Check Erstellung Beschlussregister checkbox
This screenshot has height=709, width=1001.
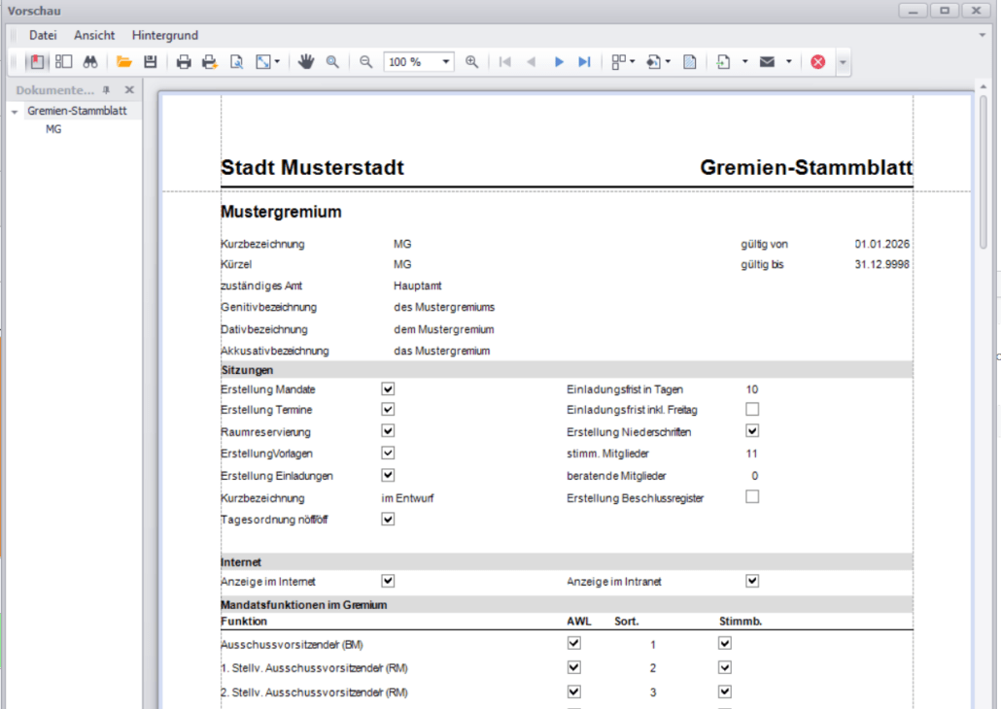click(x=752, y=497)
